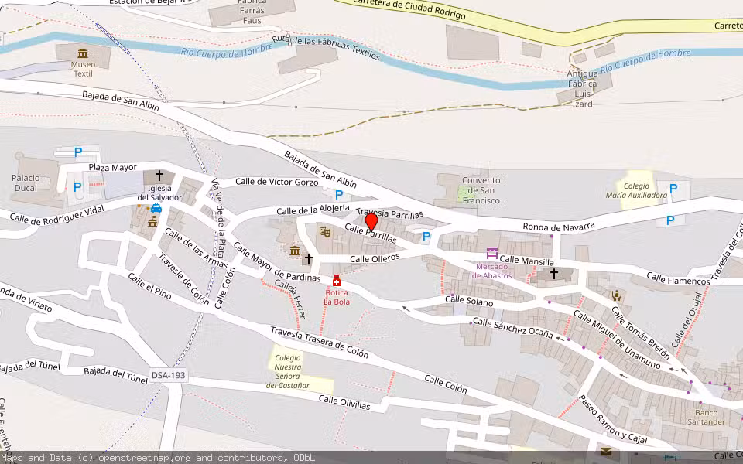Screen dimensions: 743x464
Task: Click the Botica La Bola label
Action: 337,297
